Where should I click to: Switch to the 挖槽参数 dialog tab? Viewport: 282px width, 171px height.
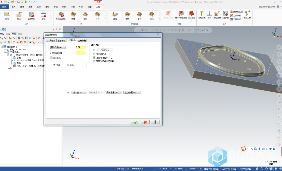[x=82, y=41]
